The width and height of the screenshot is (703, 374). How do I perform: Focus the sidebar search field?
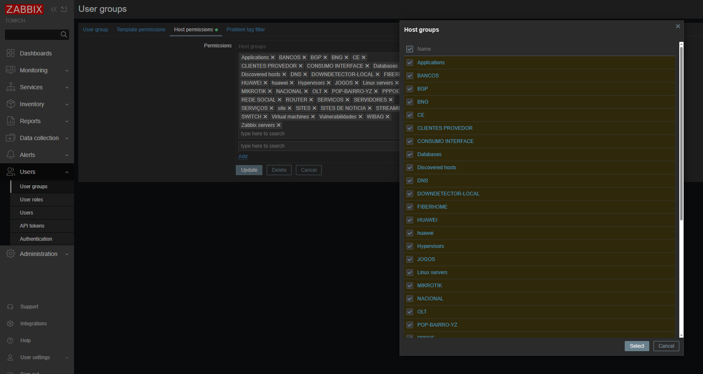(33, 34)
